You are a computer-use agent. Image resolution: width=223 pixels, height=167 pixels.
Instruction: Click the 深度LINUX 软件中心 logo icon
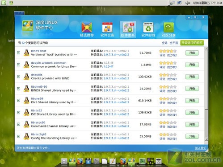(28, 26)
